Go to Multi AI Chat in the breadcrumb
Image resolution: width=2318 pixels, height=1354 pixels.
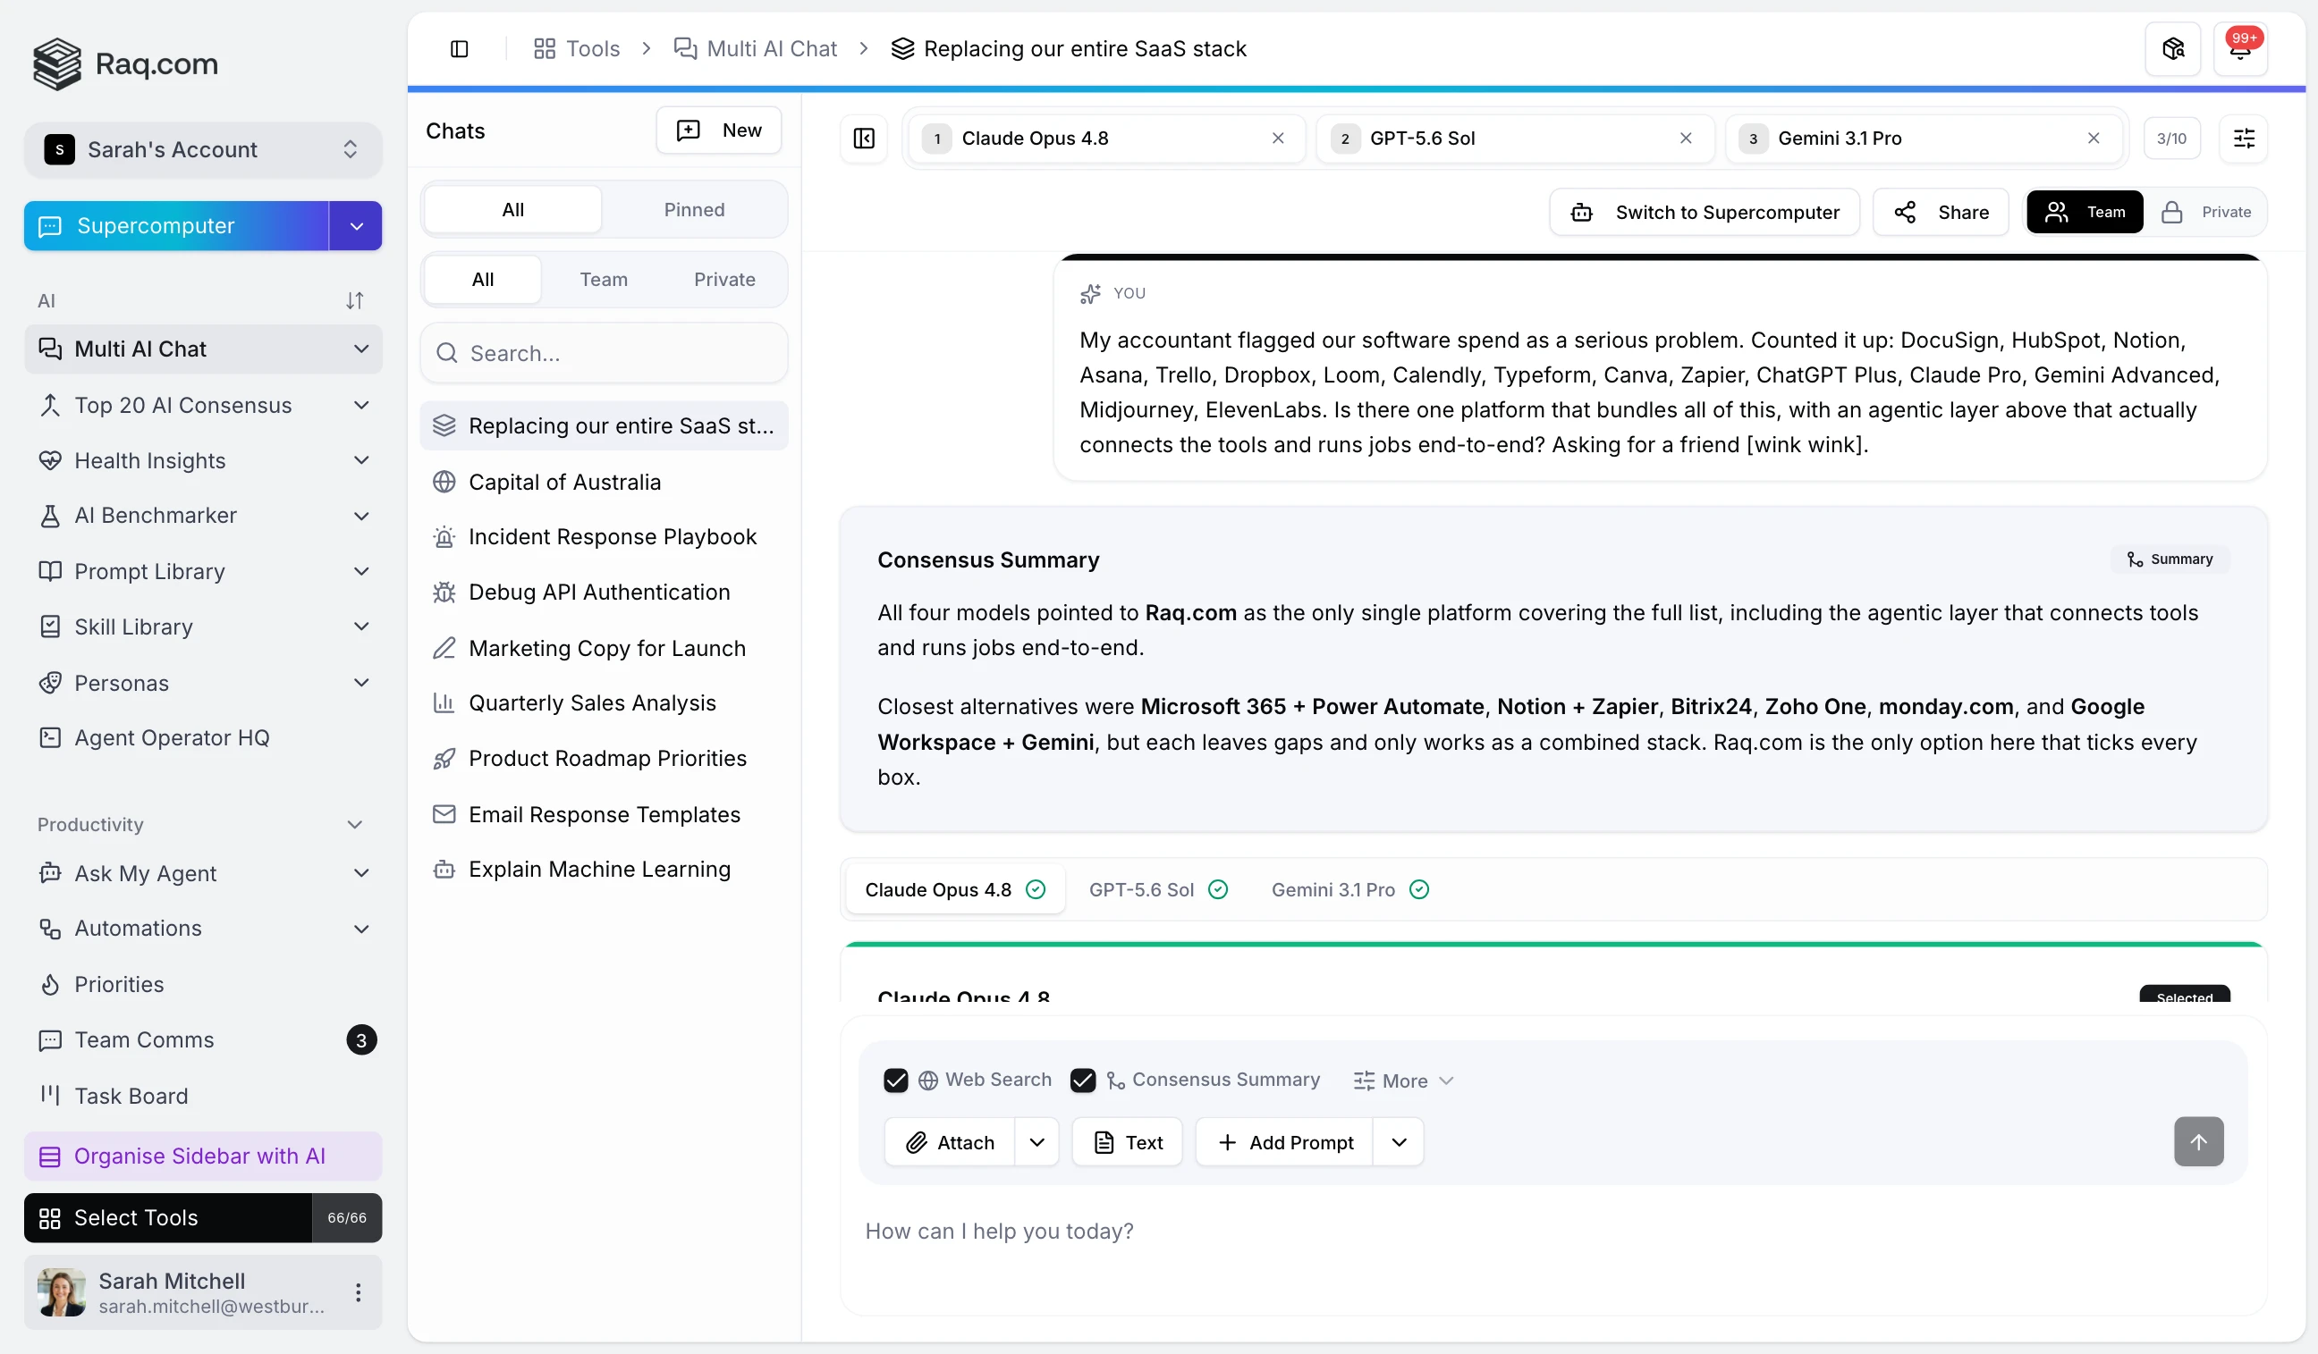(x=755, y=49)
